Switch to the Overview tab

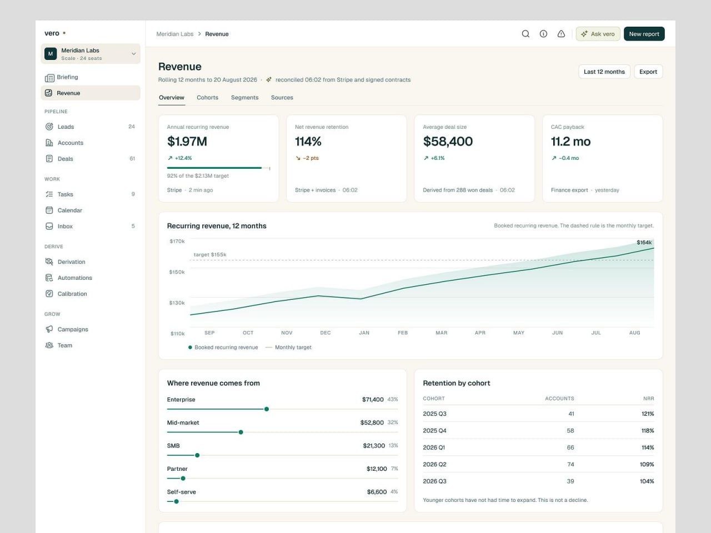click(172, 98)
